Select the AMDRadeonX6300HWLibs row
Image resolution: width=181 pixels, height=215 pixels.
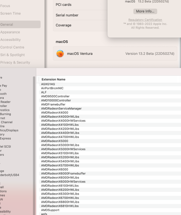110,194
